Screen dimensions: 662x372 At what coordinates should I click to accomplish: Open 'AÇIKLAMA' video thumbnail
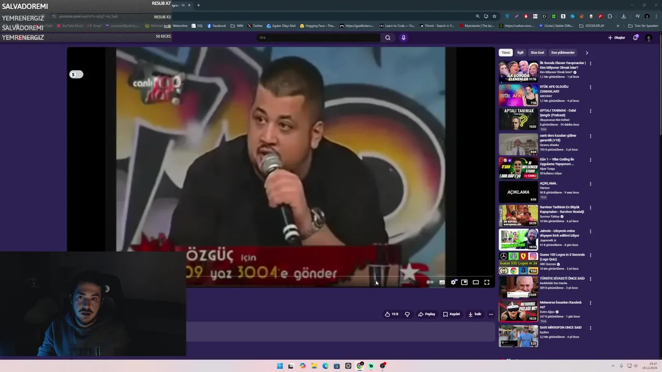coord(518,192)
